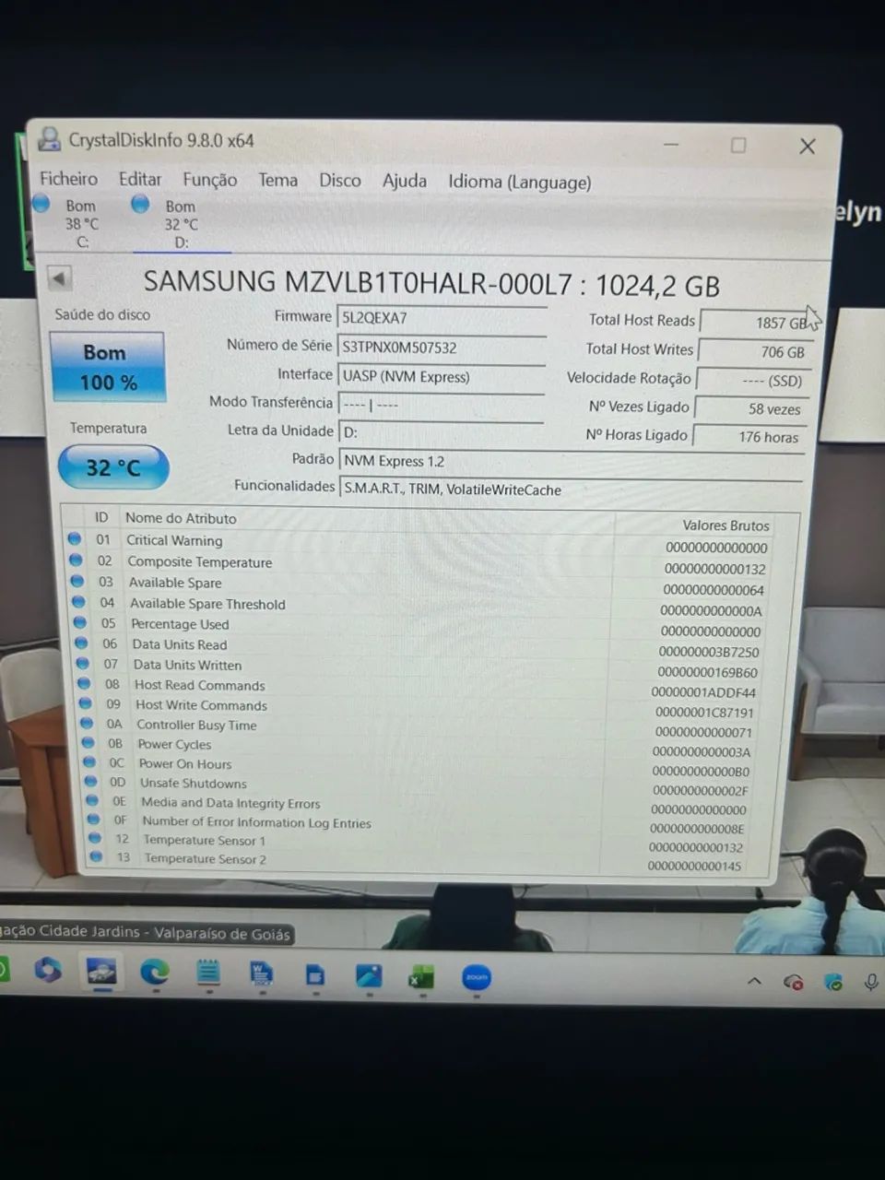Open the Ajuda menu
This screenshot has width=885, height=1180.
click(404, 181)
